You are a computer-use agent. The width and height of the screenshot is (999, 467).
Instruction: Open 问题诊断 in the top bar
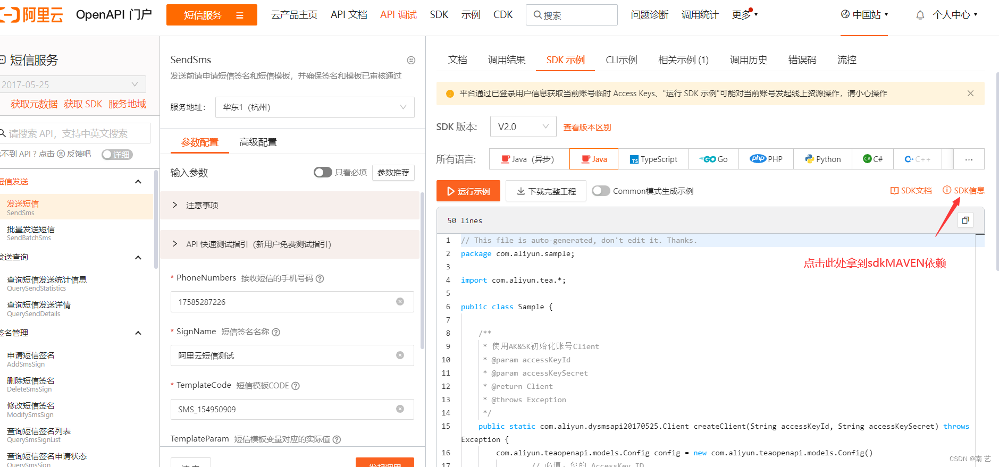coord(649,15)
